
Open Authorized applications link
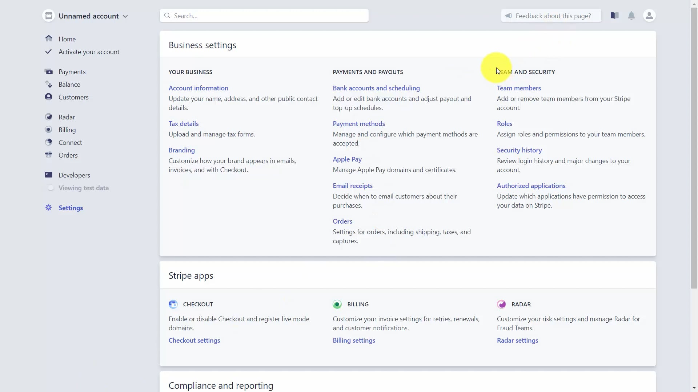coord(531,185)
